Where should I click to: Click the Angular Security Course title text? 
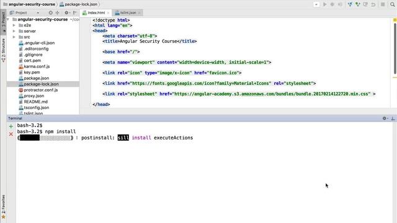pos(148,42)
